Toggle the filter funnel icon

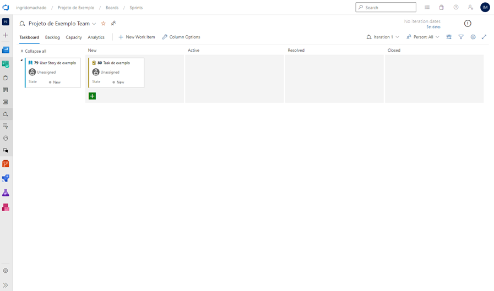pyautogui.click(x=461, y=37)
